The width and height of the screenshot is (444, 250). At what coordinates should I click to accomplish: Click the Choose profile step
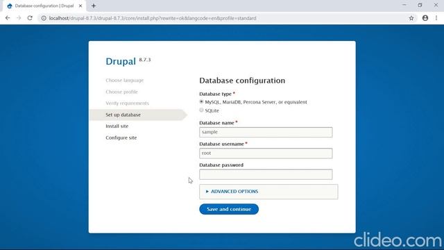pos(122,92)
